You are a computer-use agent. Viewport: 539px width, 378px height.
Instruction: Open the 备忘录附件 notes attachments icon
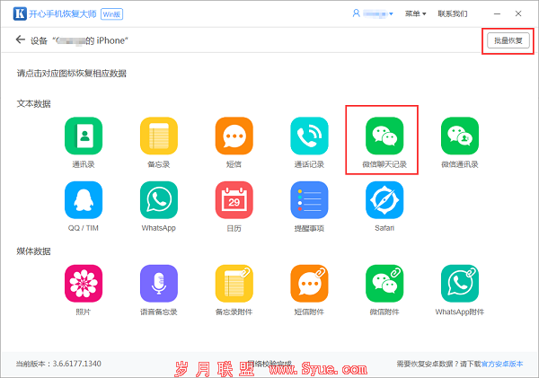pos(234,284)
